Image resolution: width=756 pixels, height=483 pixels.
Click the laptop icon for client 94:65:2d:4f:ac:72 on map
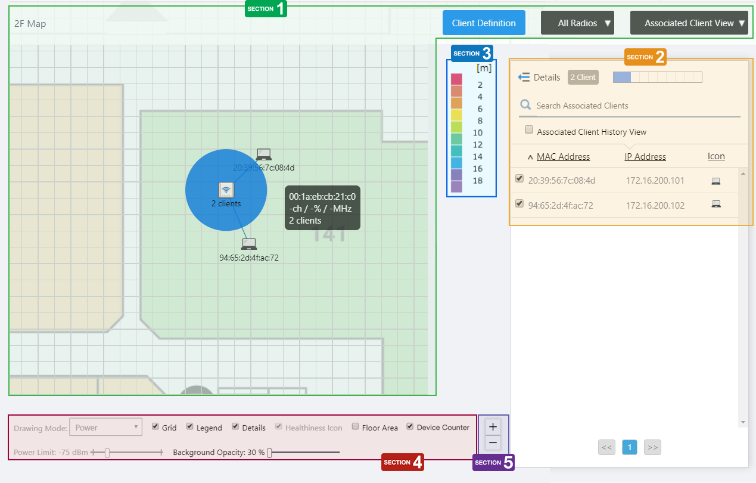(248, 244)
